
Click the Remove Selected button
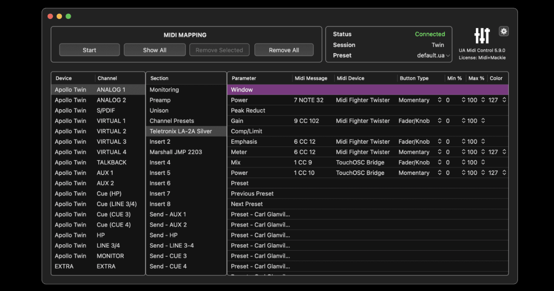(x=219, y=50)
